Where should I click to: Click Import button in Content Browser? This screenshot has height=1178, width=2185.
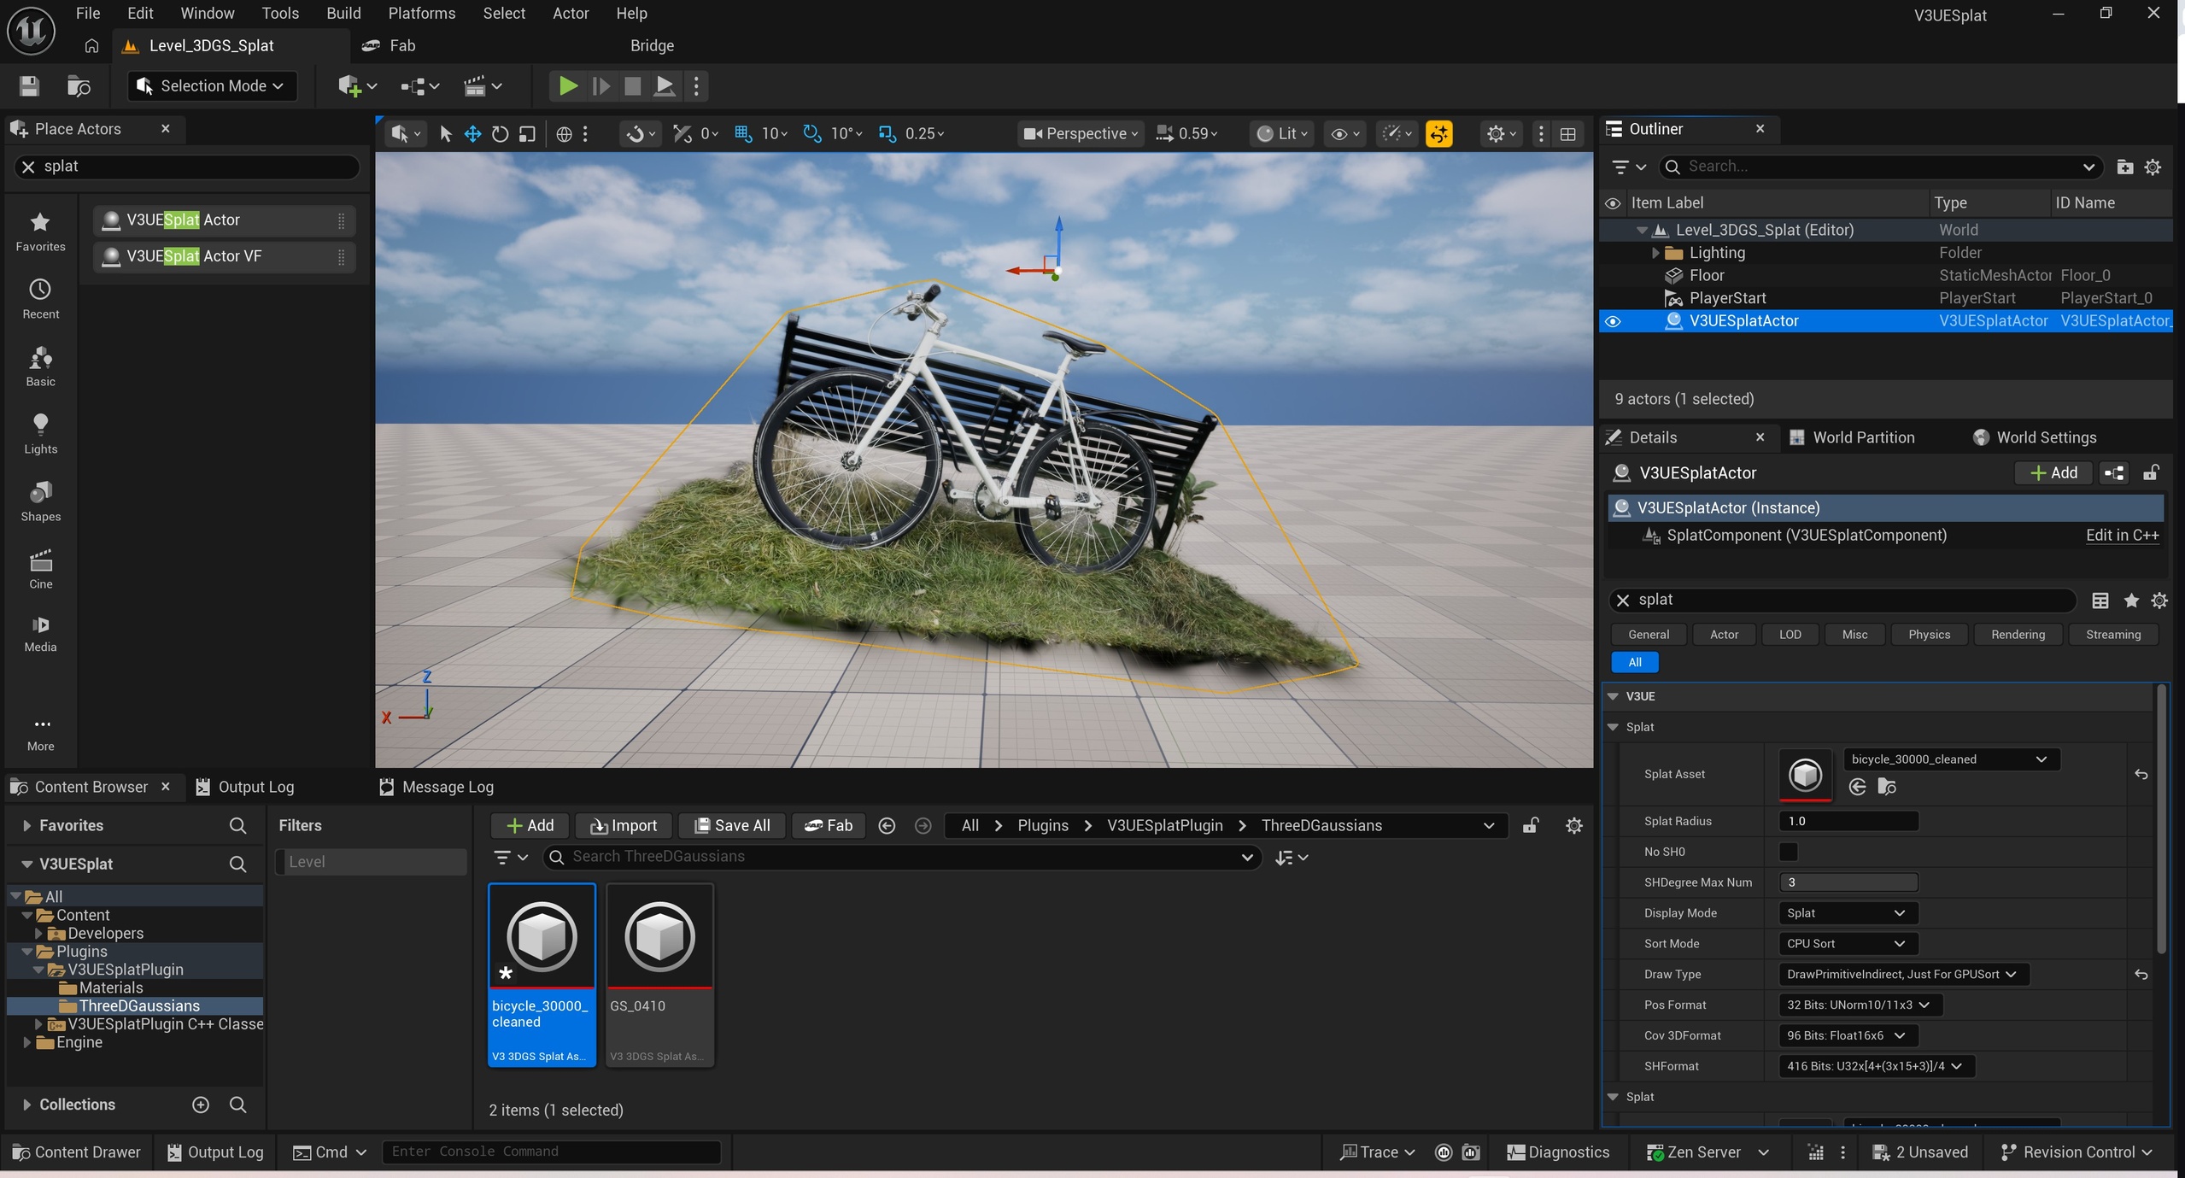pyautogui.click(x=624, y=825)
